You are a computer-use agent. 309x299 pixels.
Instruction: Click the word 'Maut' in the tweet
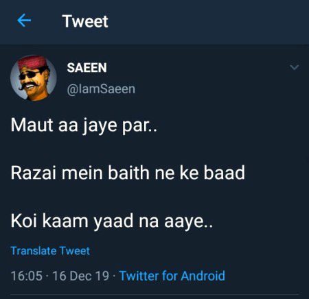click(32, 125)
